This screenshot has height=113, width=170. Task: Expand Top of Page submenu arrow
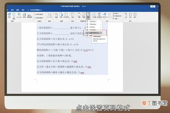click(x=101, y=21)
